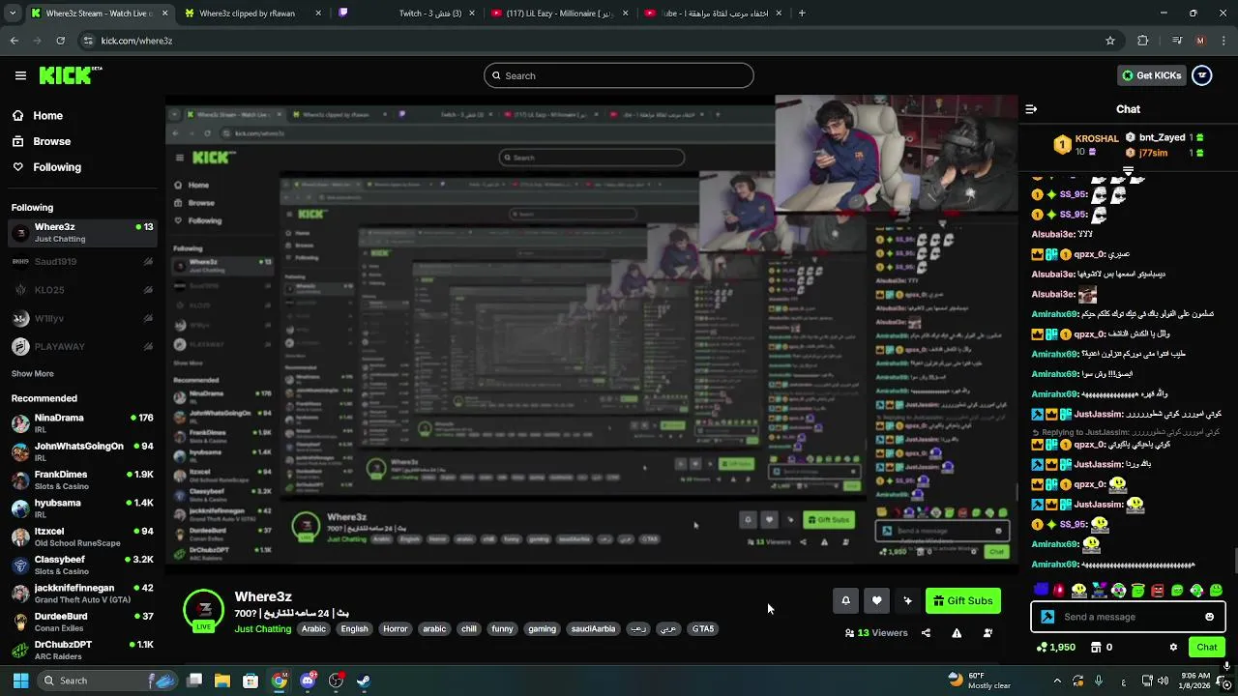Click the saudiAarbia tag
1238x696 pixels.
[593, 629]
